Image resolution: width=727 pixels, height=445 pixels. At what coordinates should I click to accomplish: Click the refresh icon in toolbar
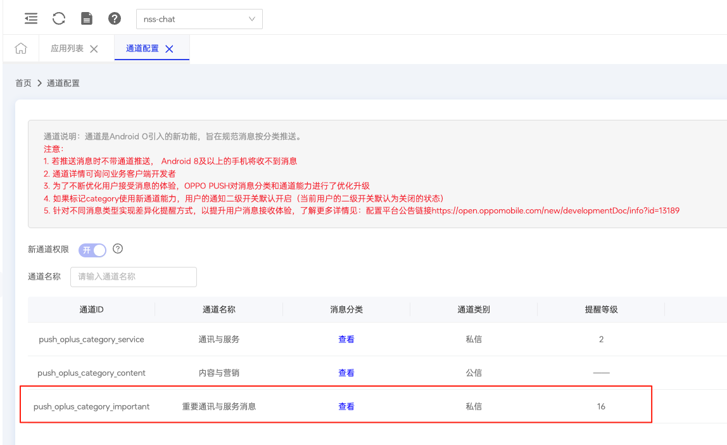coord(59,18)
